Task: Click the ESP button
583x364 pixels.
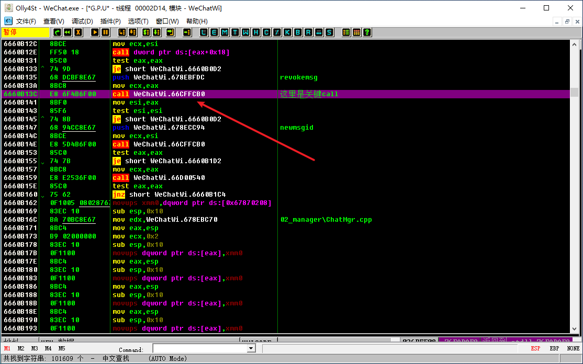Action: pyautogui.click(x=535, y=348)
